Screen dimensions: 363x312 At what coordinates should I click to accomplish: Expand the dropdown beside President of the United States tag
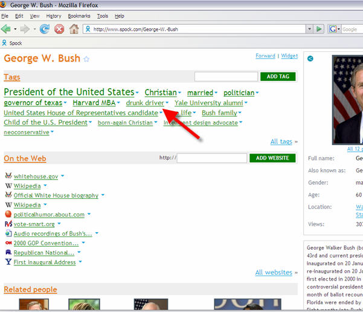click(137, 93)
